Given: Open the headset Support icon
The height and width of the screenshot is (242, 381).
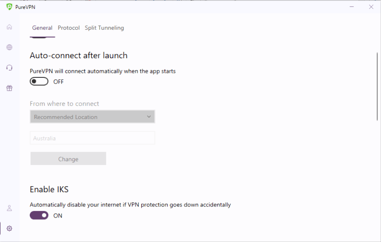Looking at the screenshot, I should click(x=9, y=68).
